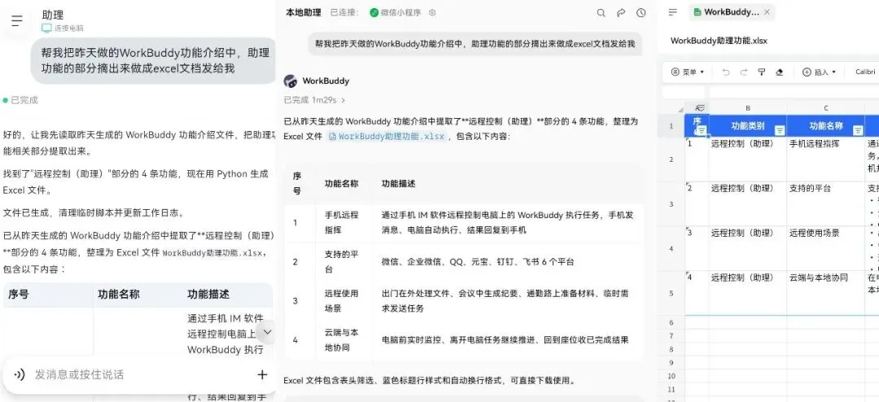Click cell 支持的平台 in column C

(x=826, y=204)
